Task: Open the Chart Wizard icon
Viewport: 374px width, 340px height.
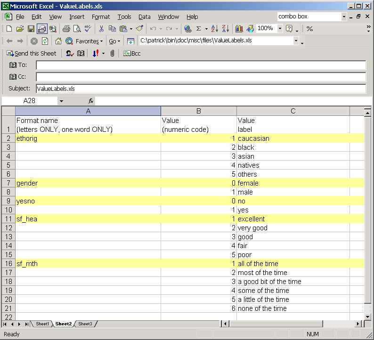Action: [x=239, y=29]
